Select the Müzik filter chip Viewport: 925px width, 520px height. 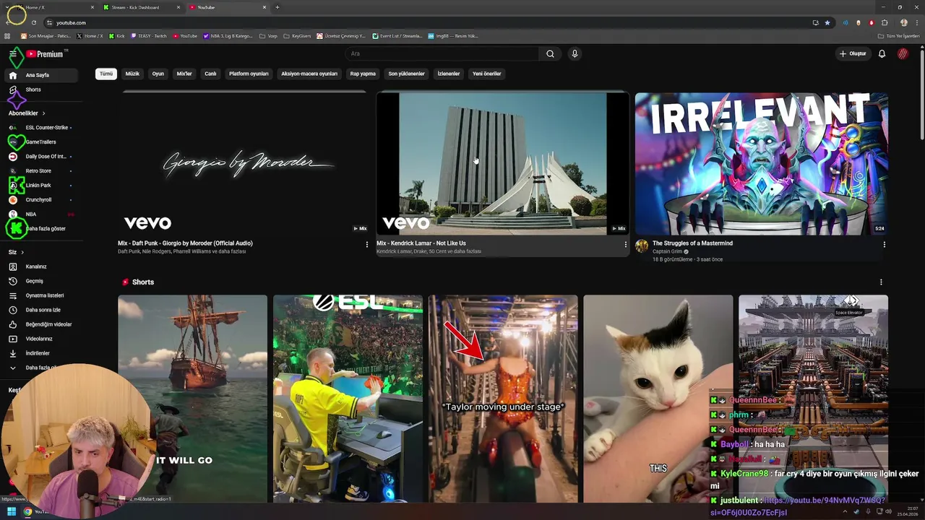[x=132, y=74]
